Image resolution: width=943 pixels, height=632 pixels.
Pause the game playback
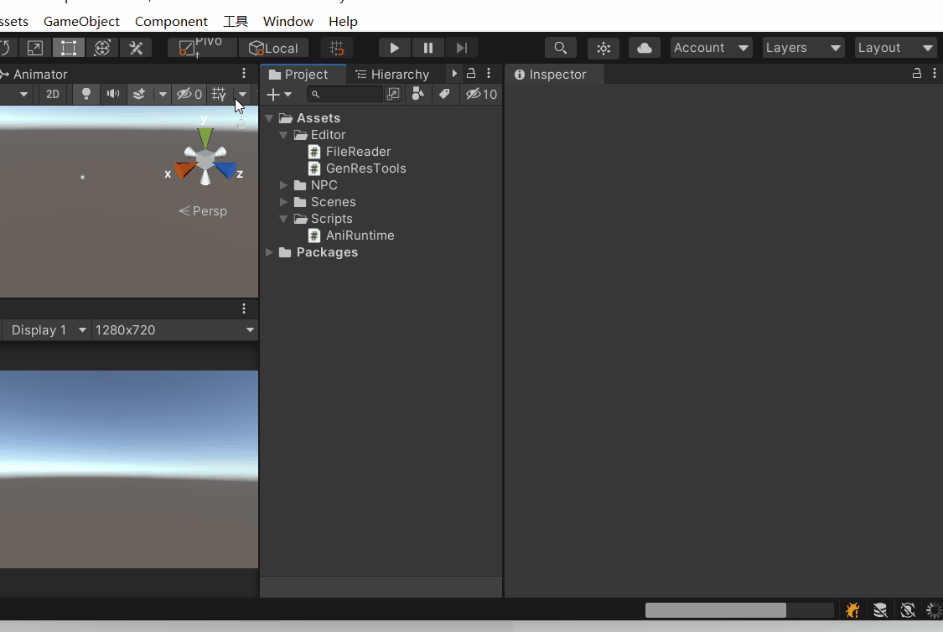[428, 48]
